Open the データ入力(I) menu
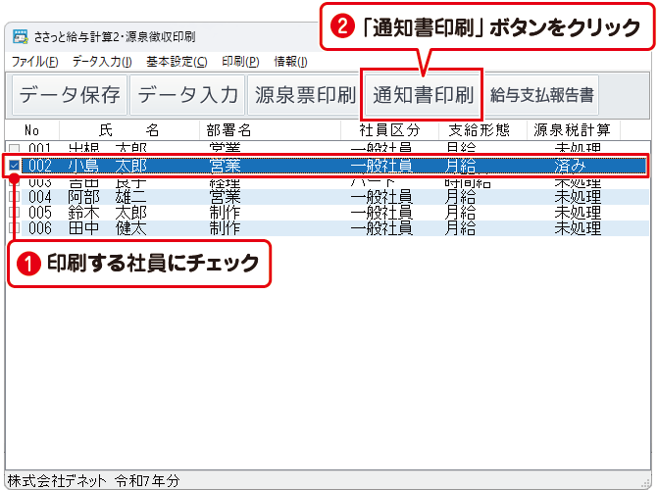This screenshot has height=490, width=658. (102, 62)
